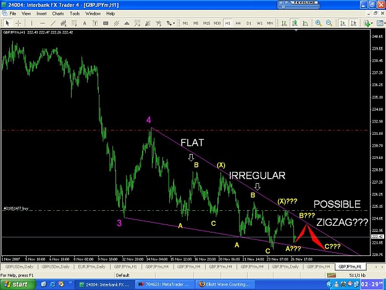This screenshot has width=386, height=290.
Task: Open the Tools menu
Action: tap(75, 14)
